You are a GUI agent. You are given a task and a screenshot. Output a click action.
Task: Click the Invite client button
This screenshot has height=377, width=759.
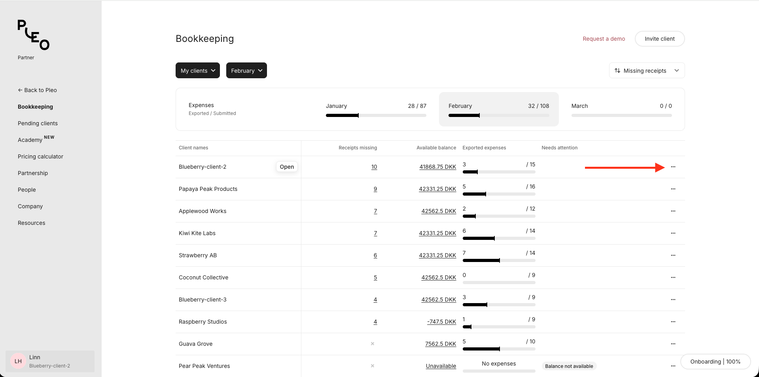[x=660, y=39]
